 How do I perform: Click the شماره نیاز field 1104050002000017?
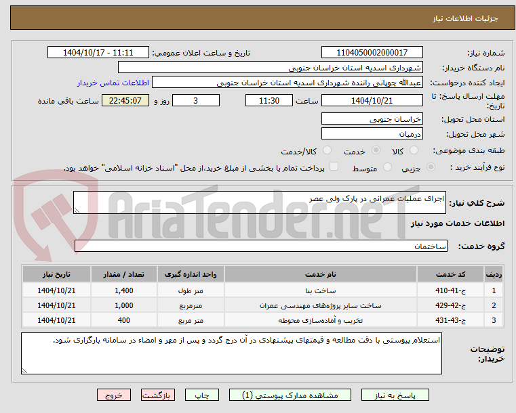[372, 53]
